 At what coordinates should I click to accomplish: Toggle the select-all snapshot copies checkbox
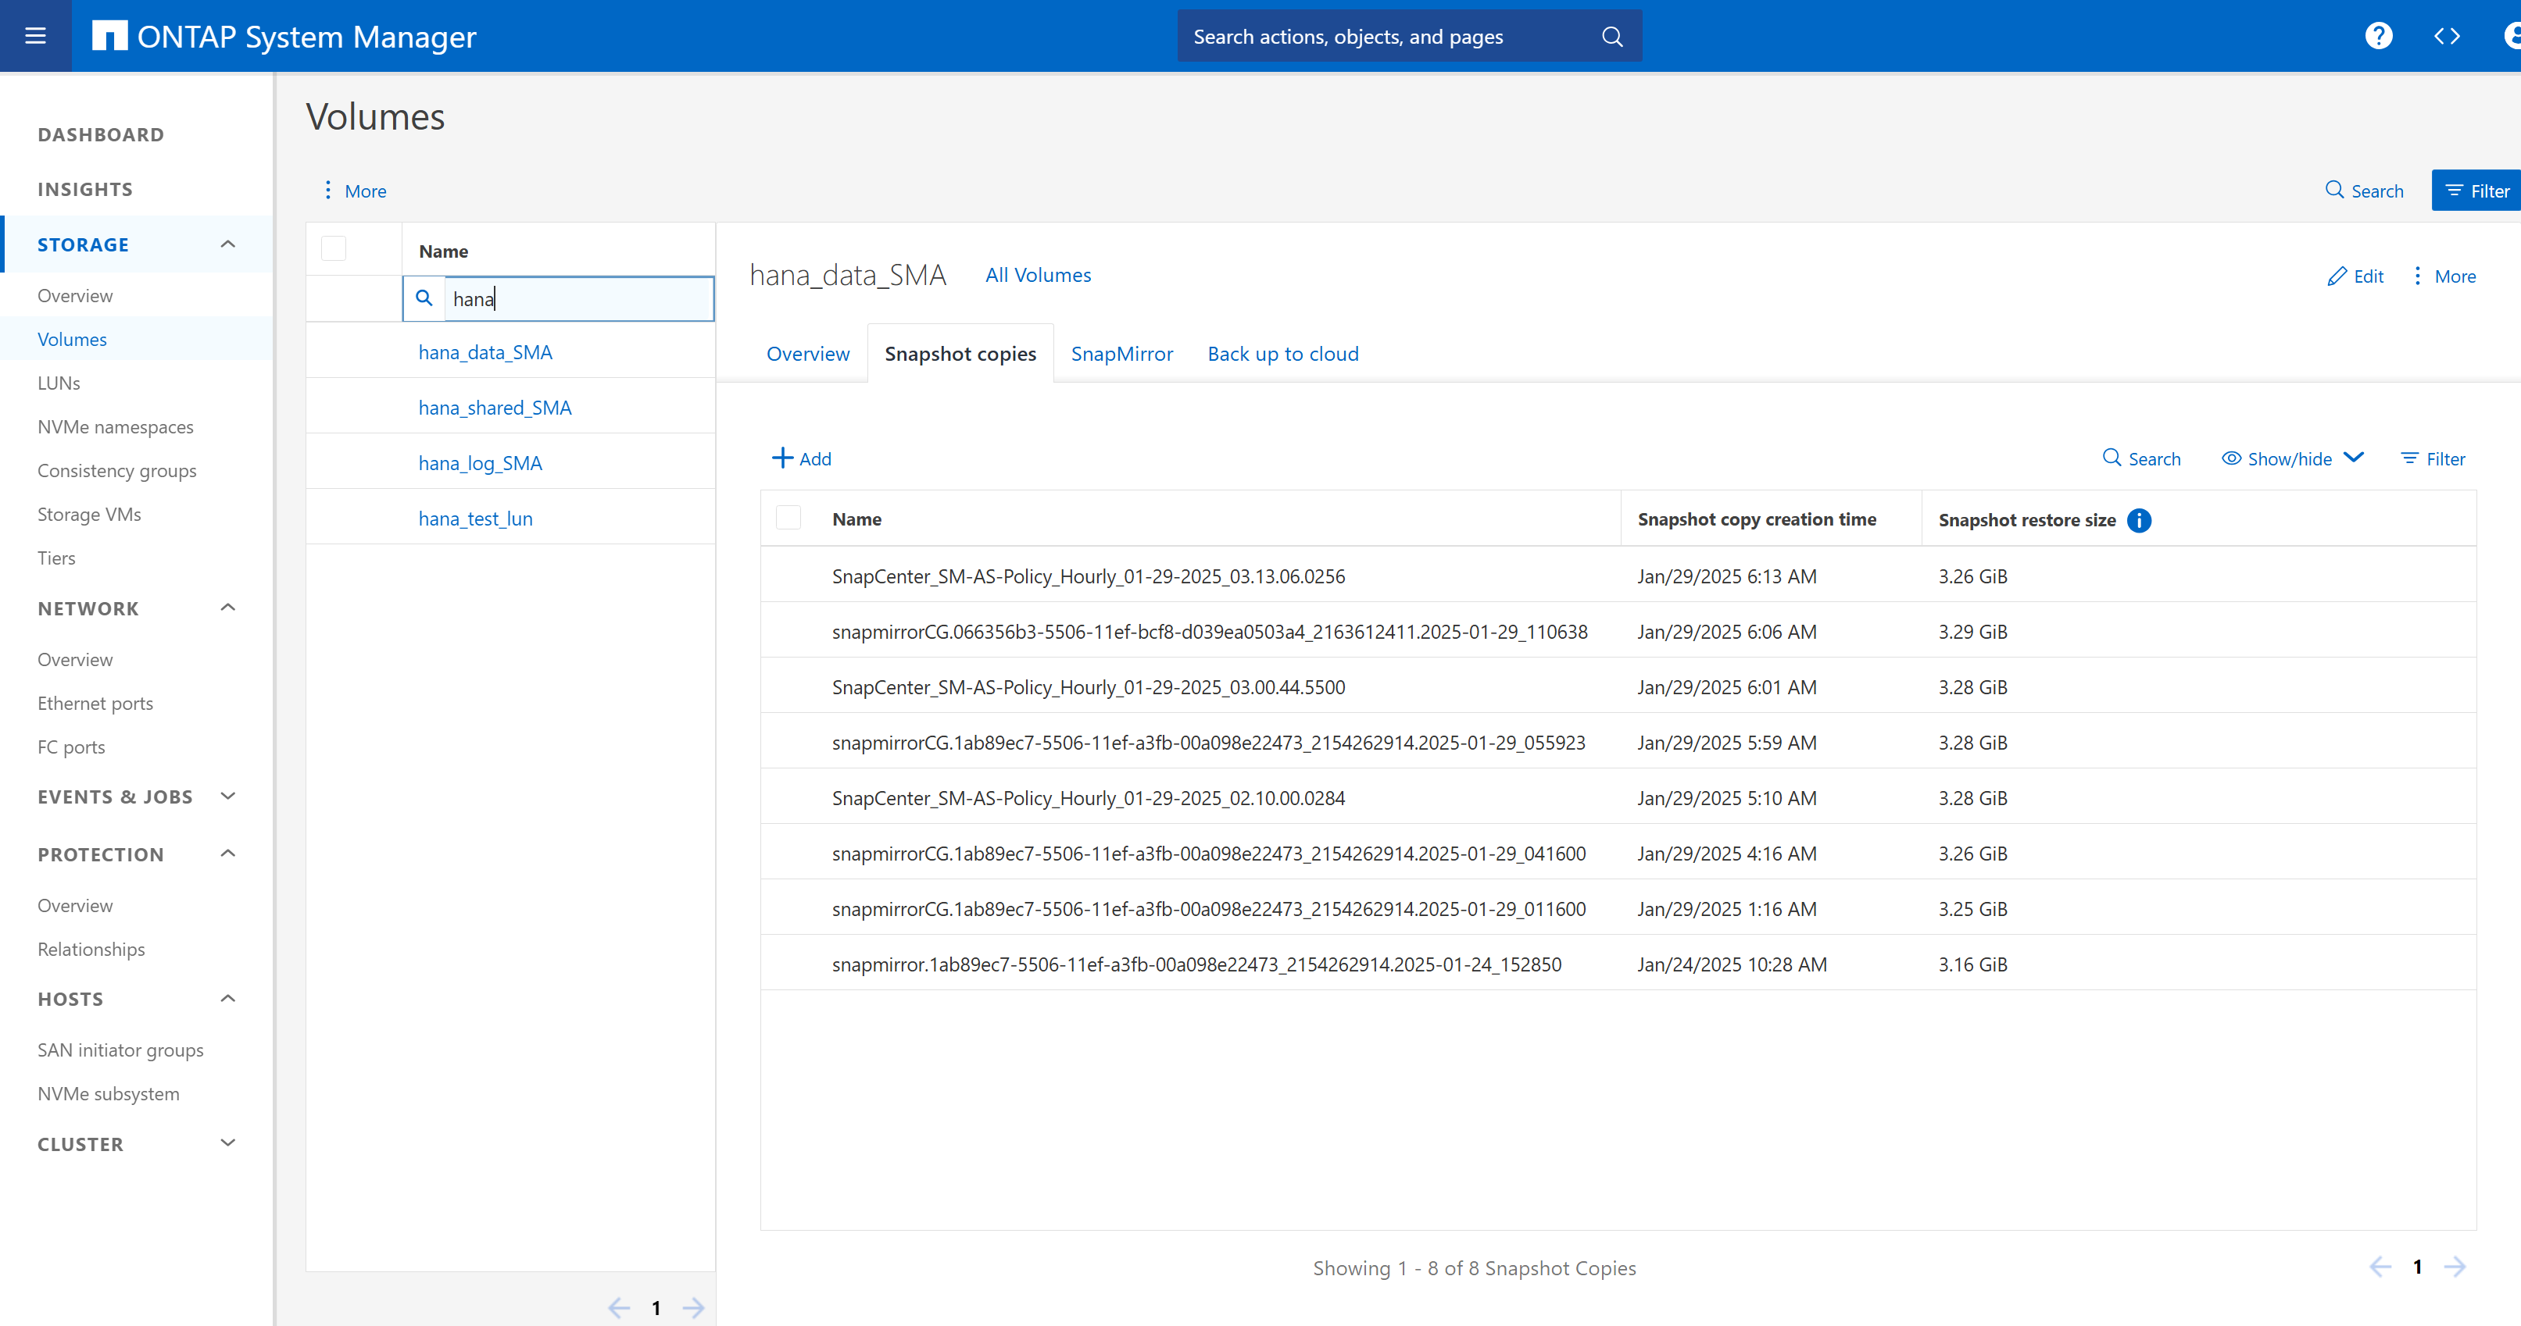tap(788, 519)
